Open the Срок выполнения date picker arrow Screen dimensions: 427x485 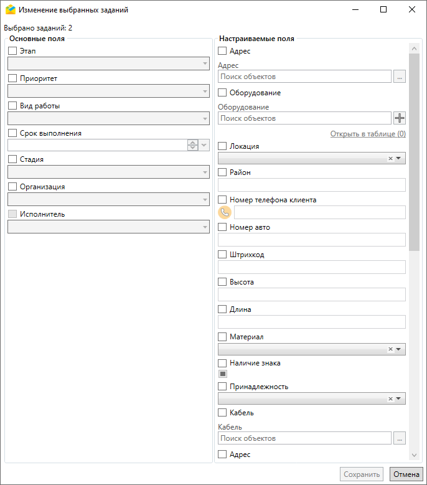click(x=205, y=145)
